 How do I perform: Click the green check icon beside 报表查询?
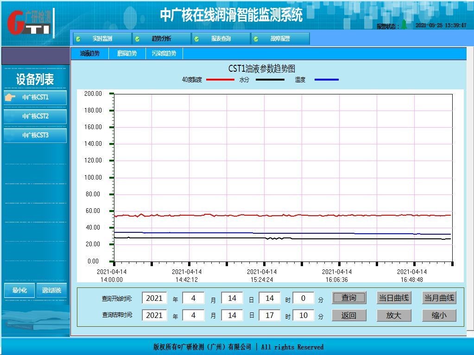pos(196,39)
